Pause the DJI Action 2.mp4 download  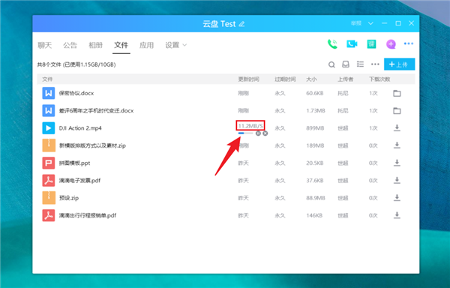coord(258,133)
